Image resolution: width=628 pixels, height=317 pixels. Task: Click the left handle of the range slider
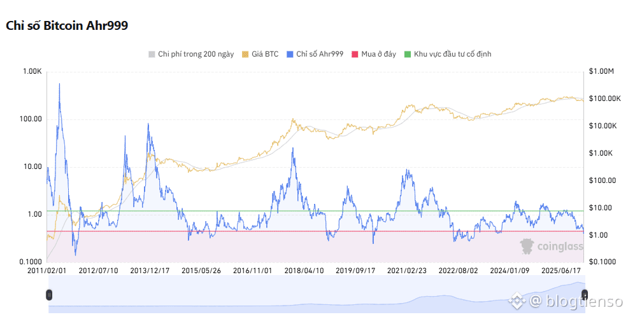click(49, 295)
